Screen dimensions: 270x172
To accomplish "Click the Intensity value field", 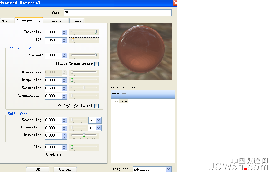I will pos(53,32).
